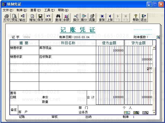Click the 记账凭证 title
The image size is (165, 123).
[78, 30]
